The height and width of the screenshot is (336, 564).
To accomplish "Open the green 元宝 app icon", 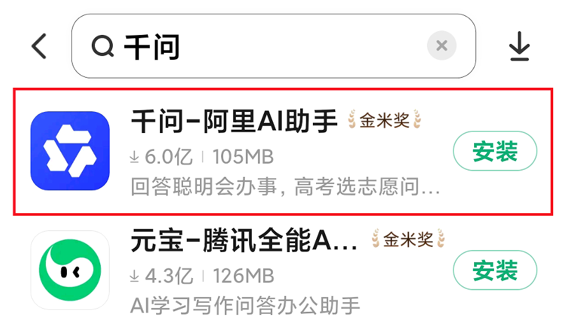I will point(70,270).
